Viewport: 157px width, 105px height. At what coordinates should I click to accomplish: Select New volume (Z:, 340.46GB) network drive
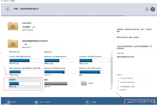[25, 72]
